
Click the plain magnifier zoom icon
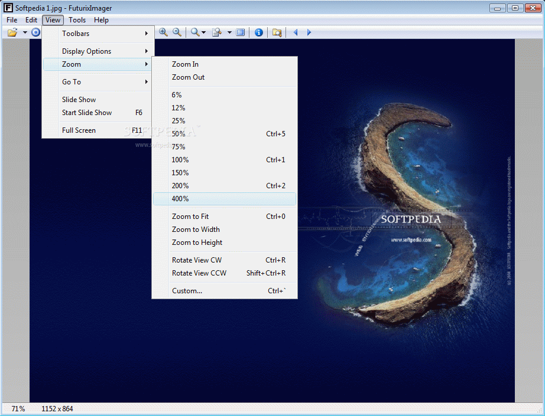pyautogui.click(x=195, y=32)
